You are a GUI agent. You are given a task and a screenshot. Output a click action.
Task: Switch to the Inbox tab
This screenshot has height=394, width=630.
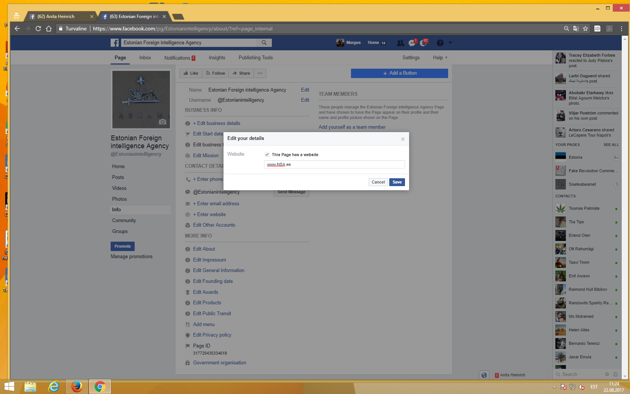tap(145, 57)
